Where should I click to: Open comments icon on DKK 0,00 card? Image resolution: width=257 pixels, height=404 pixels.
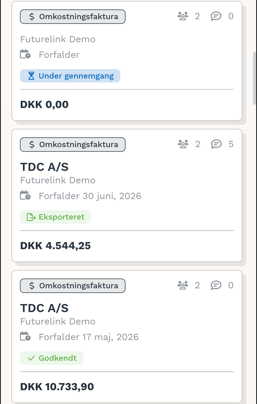coord(216,16)
